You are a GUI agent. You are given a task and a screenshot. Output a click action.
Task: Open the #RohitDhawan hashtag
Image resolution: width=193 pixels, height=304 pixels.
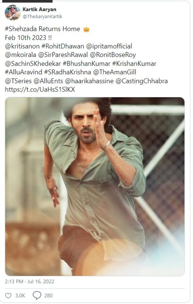(x=63, y=46)
